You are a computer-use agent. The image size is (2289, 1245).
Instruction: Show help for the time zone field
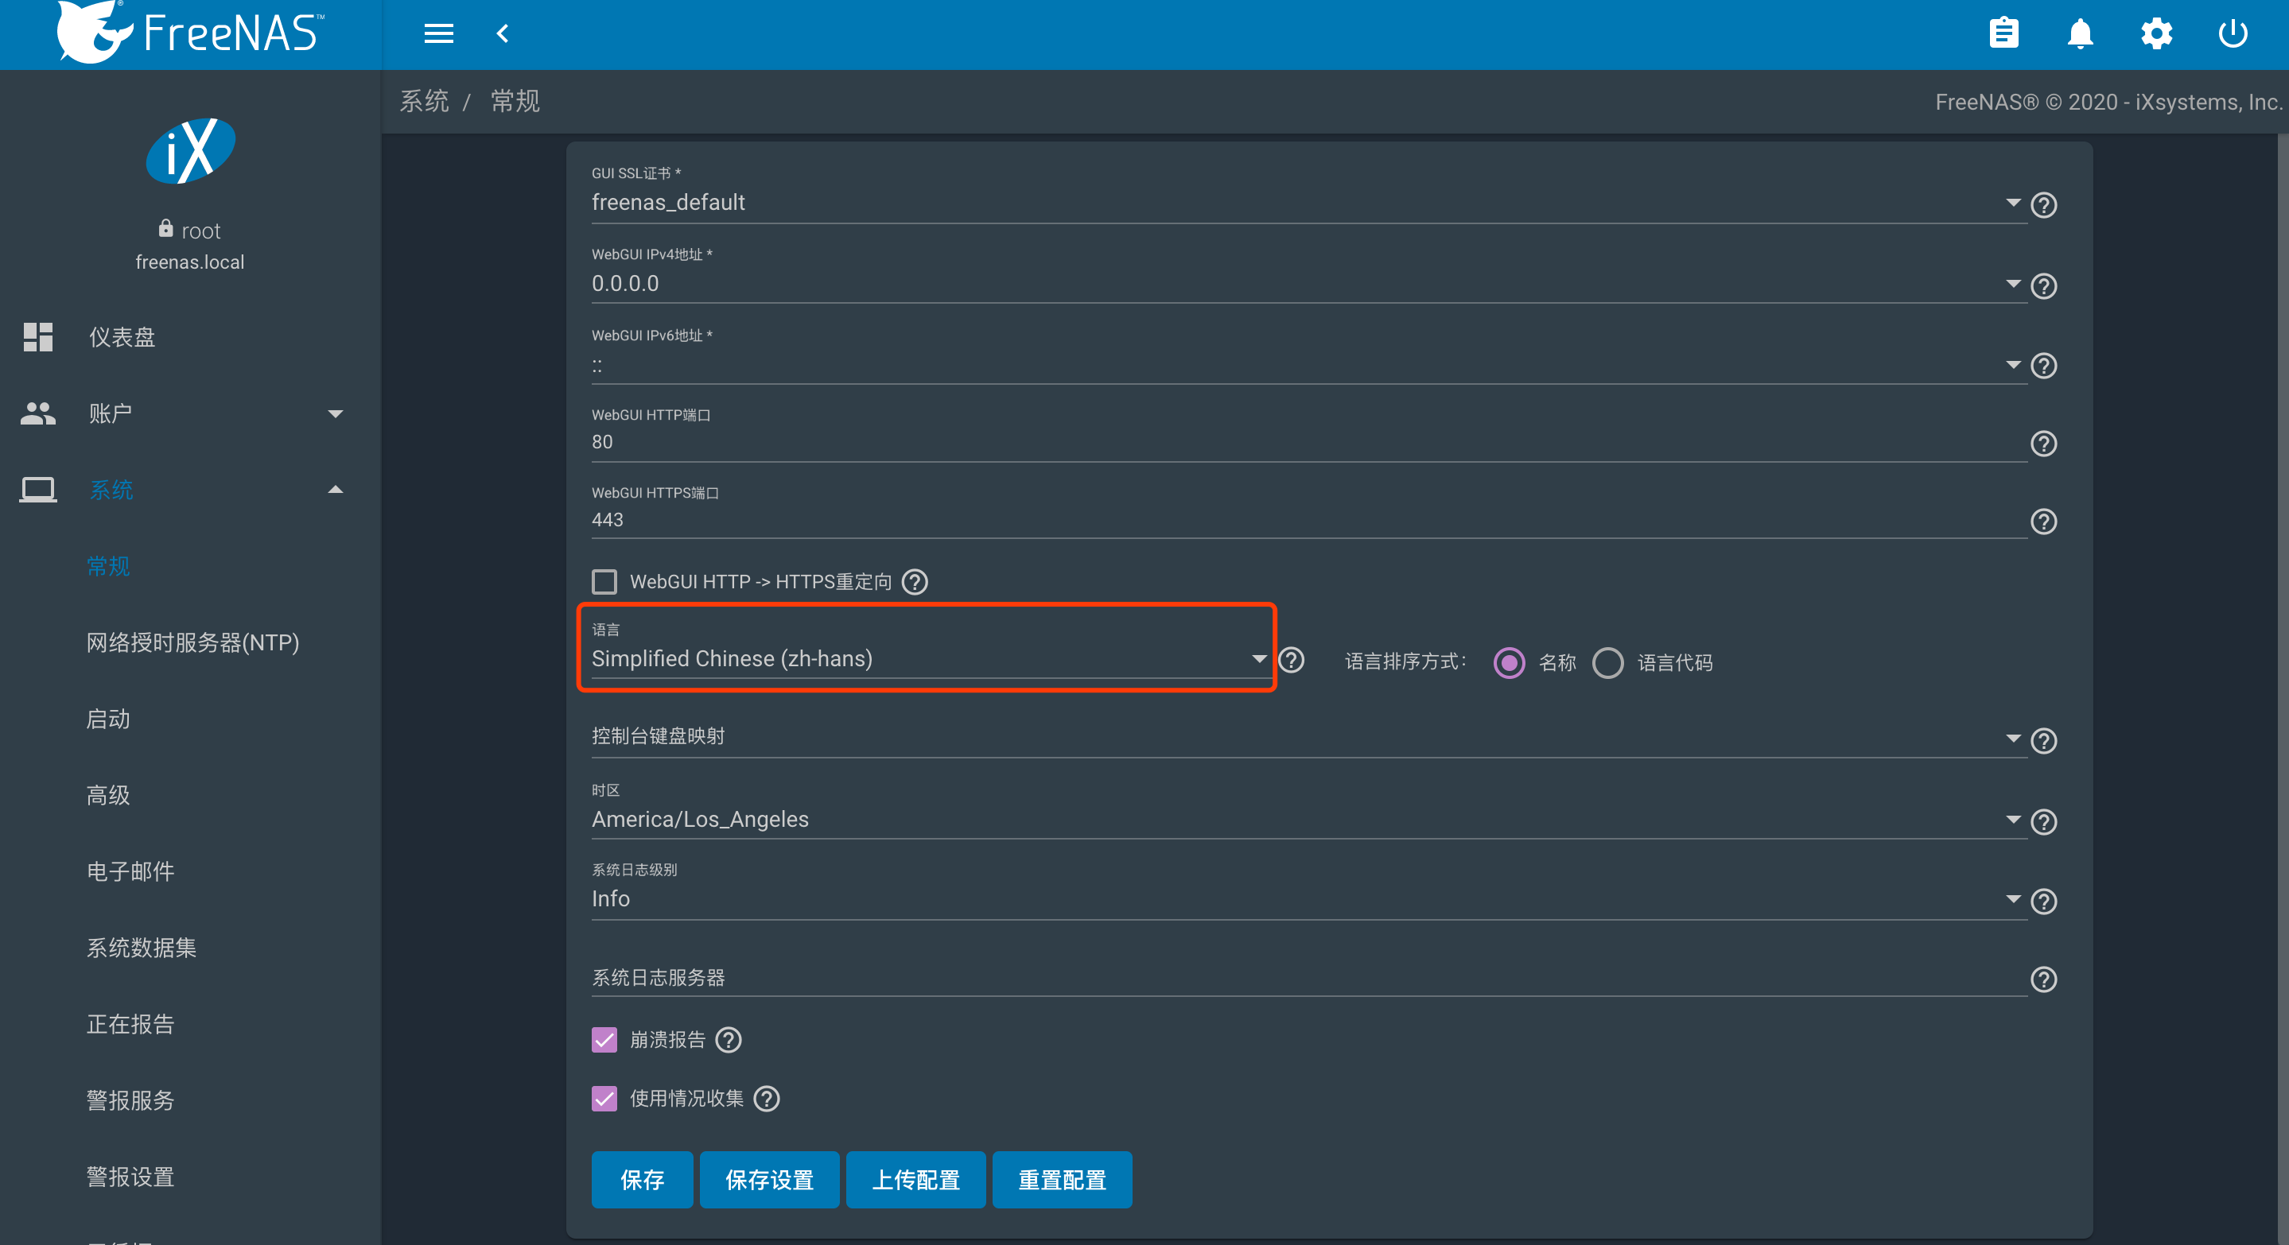[x=2044, y=821]
